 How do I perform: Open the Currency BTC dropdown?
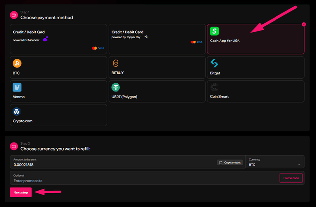[x=275, y=162]
